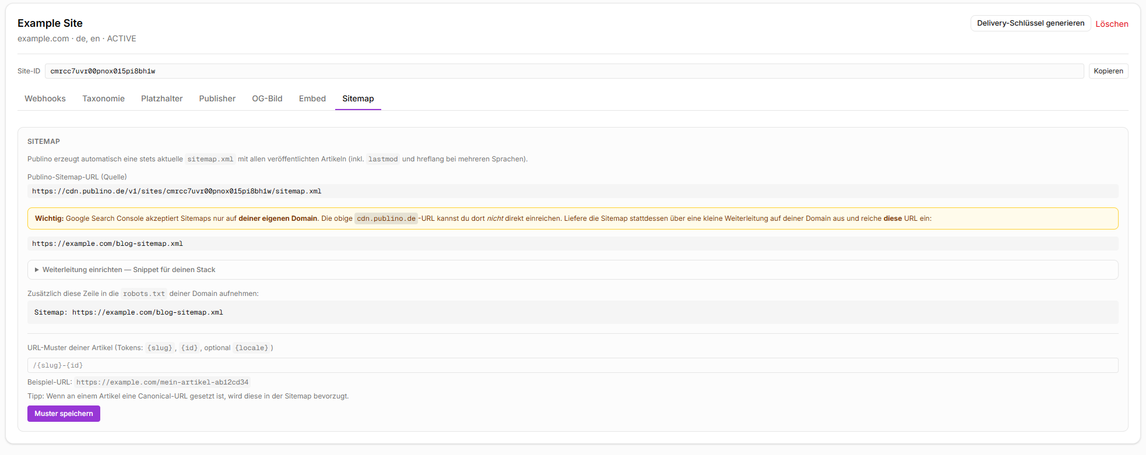
Task: Click the robots.txt inline code label
Action: pos(144,294)
